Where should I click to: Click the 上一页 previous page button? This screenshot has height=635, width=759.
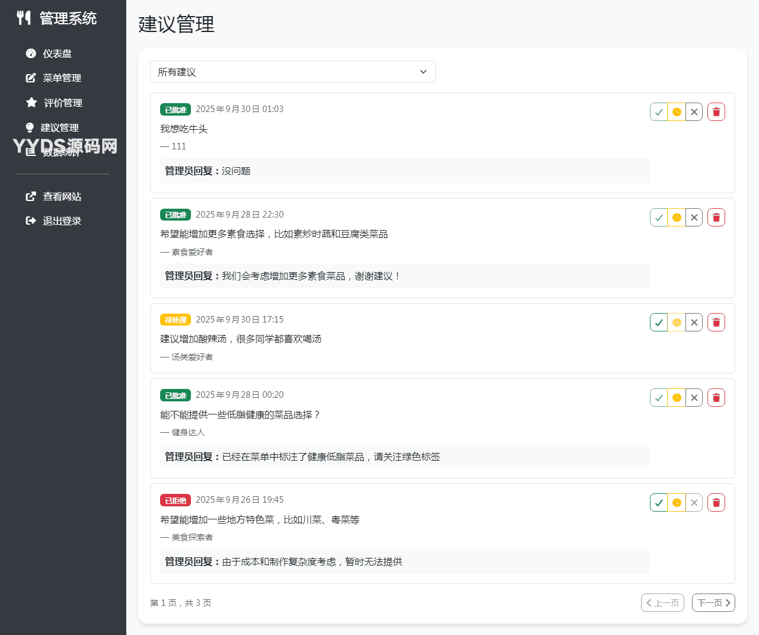[662, 602]
